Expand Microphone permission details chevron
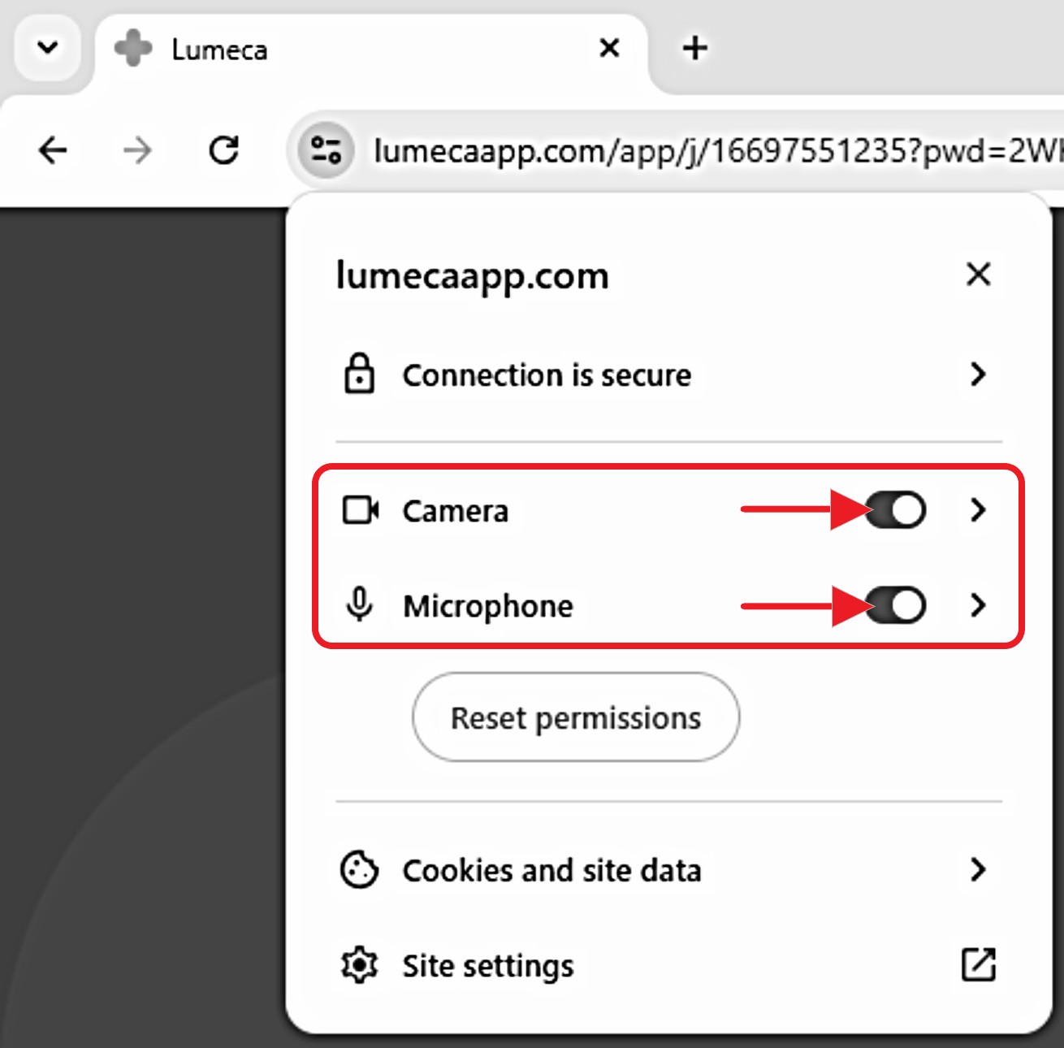This screenshot has height=1048, width=1064. pyautogui.click(x=978, y=606)
